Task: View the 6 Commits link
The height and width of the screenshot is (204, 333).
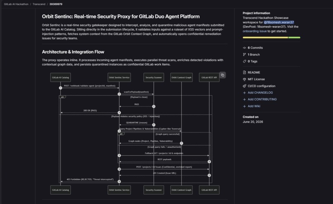Action: click(255, 48)
